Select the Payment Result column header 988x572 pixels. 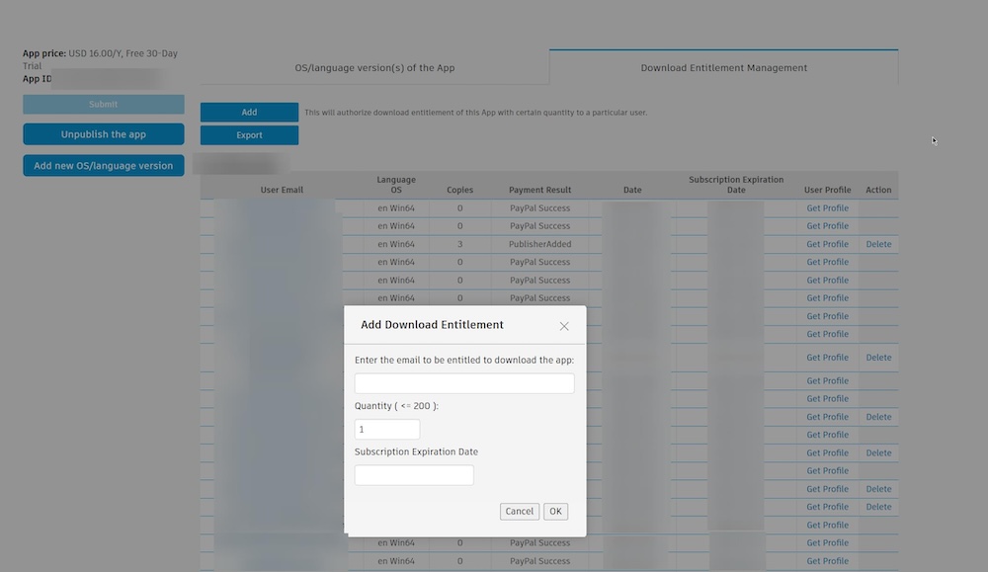(x=539, y=189)
